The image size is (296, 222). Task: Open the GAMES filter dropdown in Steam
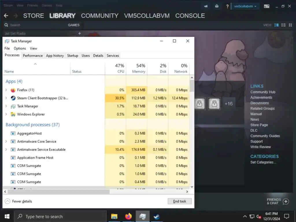[74, 25]
